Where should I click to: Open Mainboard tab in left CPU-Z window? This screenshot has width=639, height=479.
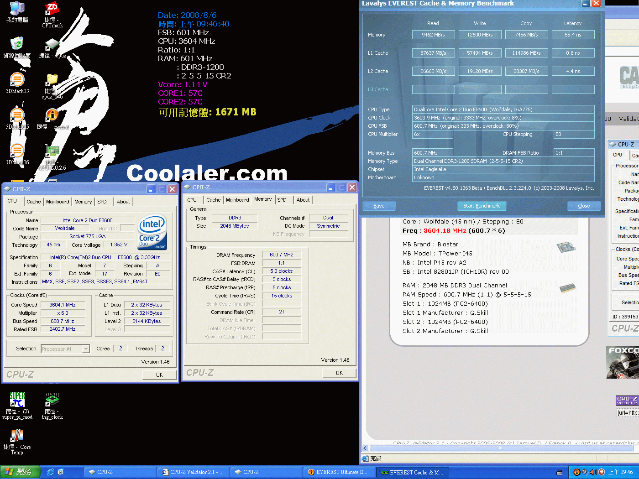[x=58, y=202]
